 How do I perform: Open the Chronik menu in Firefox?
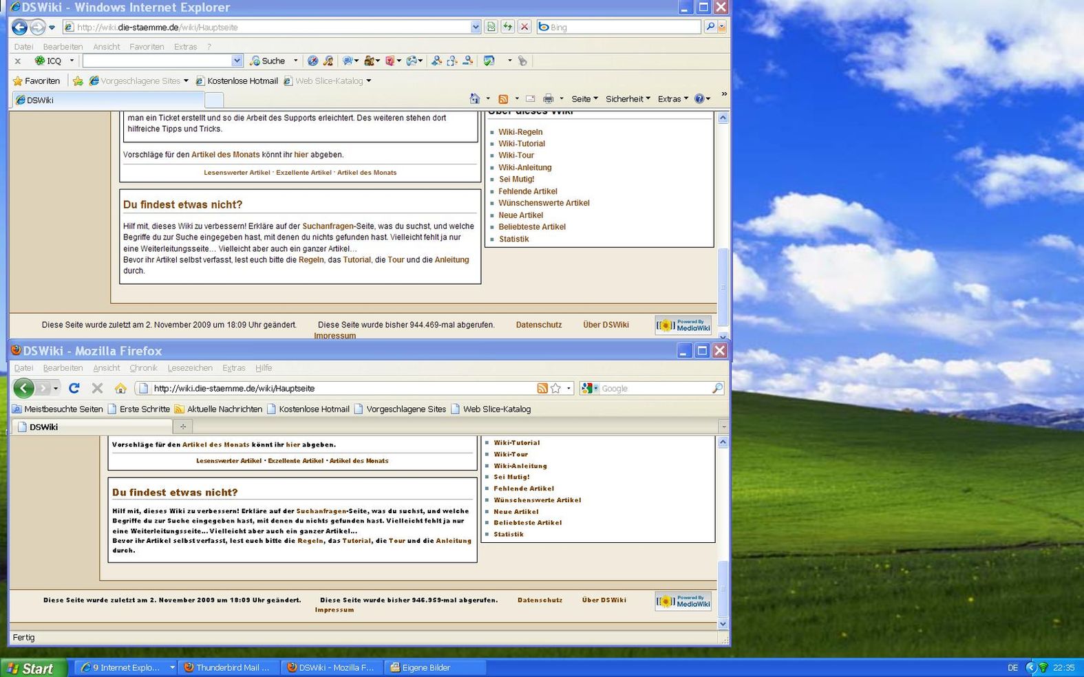(x=143, y=368)
